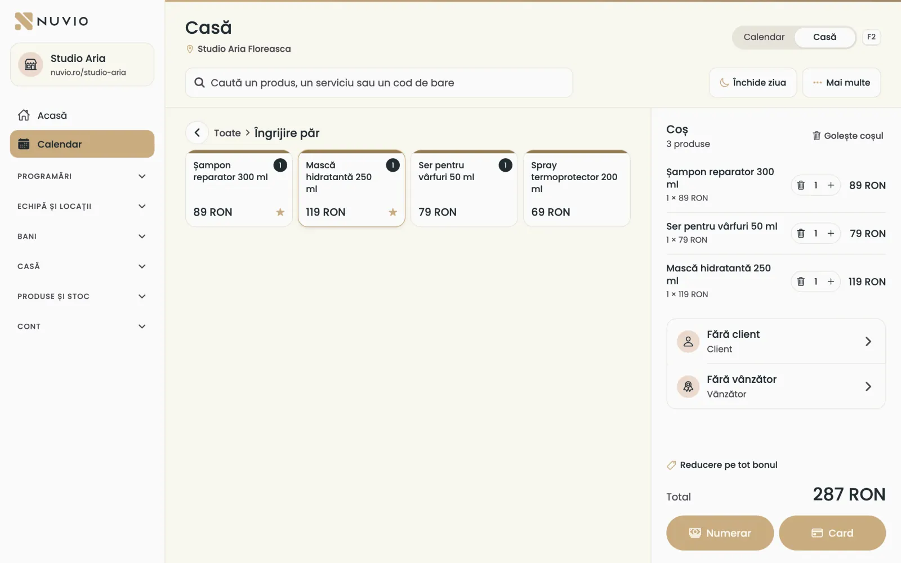Click the back arrow in breadcrumb
The height and width of the screenshot is (563, 901).
(197, 133)
